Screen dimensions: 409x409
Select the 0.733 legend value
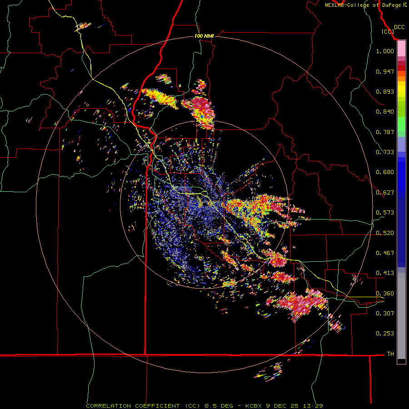click(x=385, y=152)
